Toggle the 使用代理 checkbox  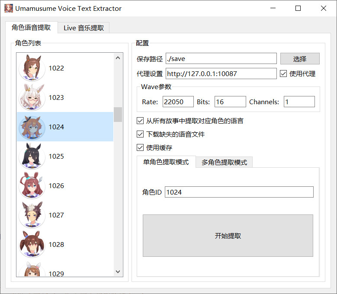283,73
